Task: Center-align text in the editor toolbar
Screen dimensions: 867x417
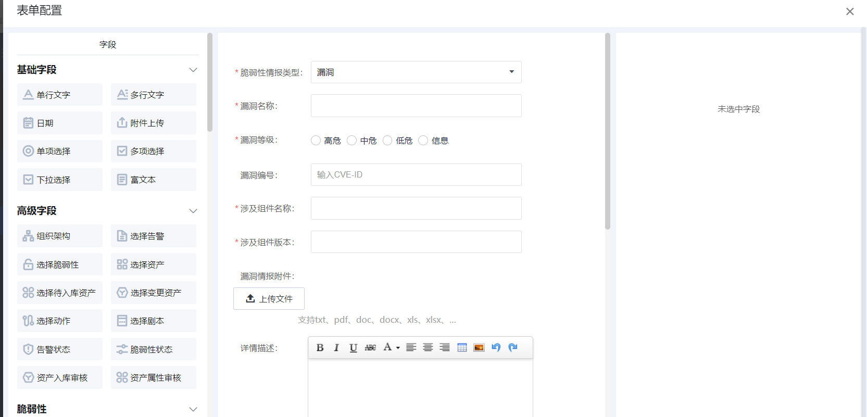Action: coord(428,348)
